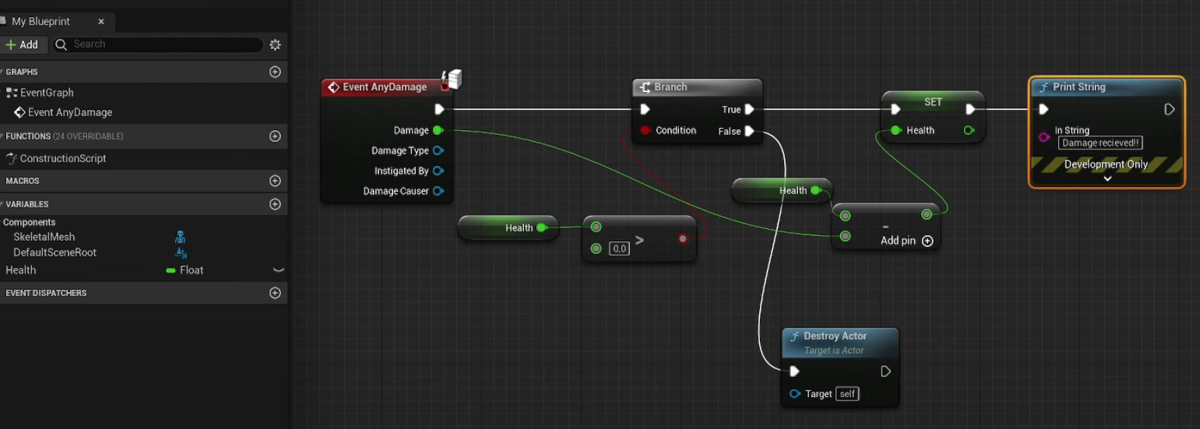Click the Add button in My Blueprint
This screenshot has width=1200, height=429.
(x=22, y=45)
